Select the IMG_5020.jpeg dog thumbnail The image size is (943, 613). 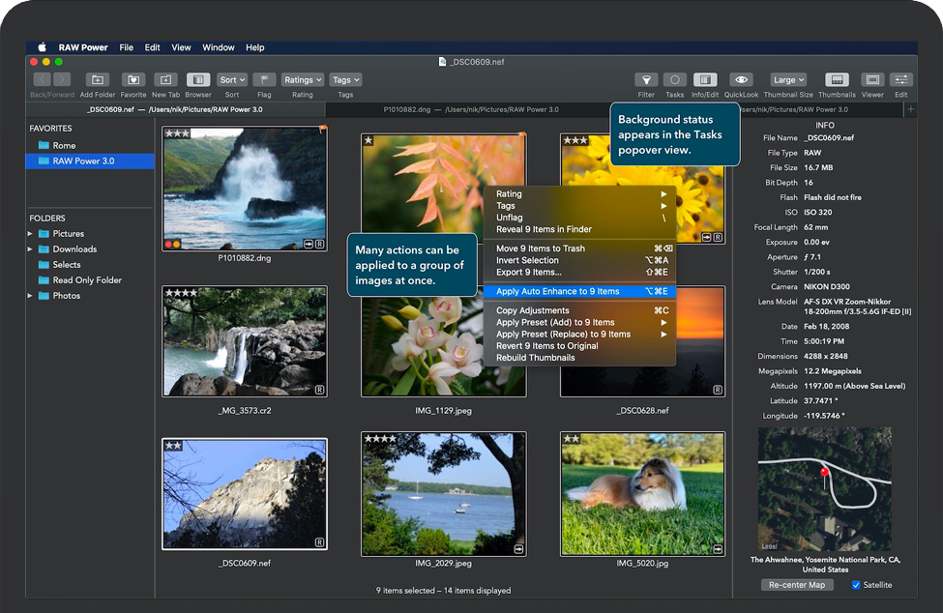point(642,493)
